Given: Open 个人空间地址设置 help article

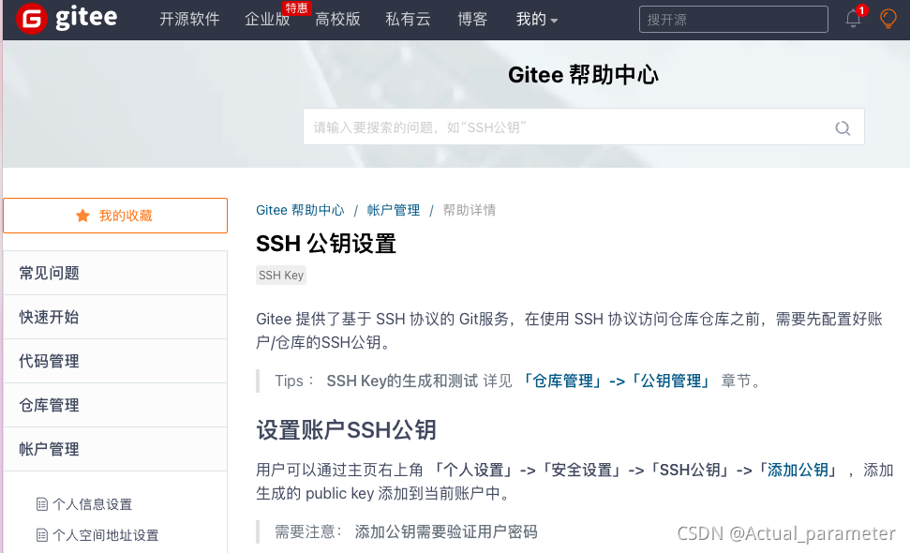Looking at the screenshot, I should (106, 535).
